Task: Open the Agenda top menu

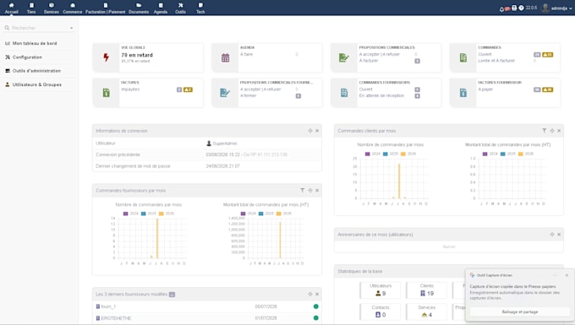Action: click(161, 8)
